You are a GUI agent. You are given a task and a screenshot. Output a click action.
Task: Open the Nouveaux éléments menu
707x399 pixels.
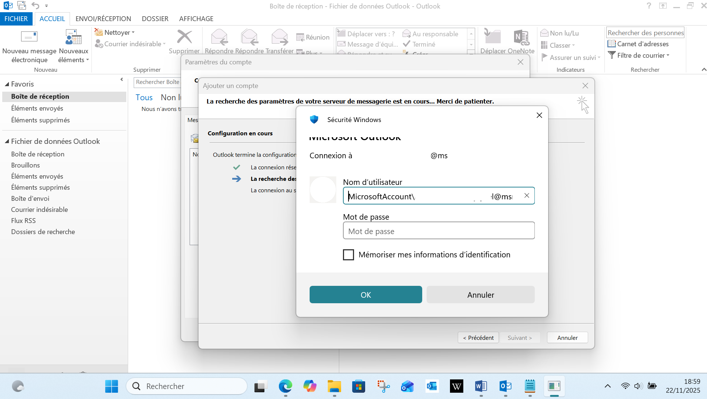point(73,46)
